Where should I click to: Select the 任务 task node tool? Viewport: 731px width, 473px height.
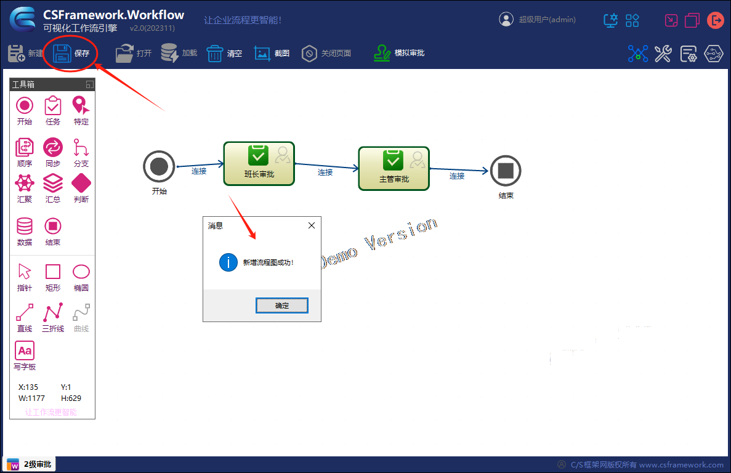[x=53, y=111]
